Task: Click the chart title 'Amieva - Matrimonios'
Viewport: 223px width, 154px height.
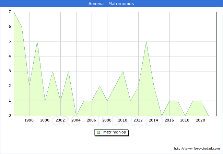Action: pos(111,3)
